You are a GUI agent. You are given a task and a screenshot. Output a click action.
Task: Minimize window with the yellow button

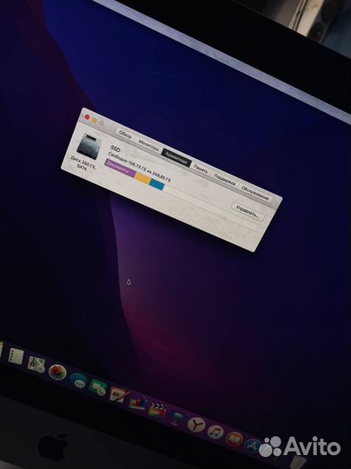coord(95,120)
